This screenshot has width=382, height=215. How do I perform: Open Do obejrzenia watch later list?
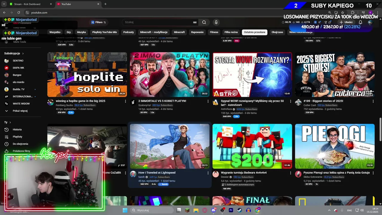[21, 144]
